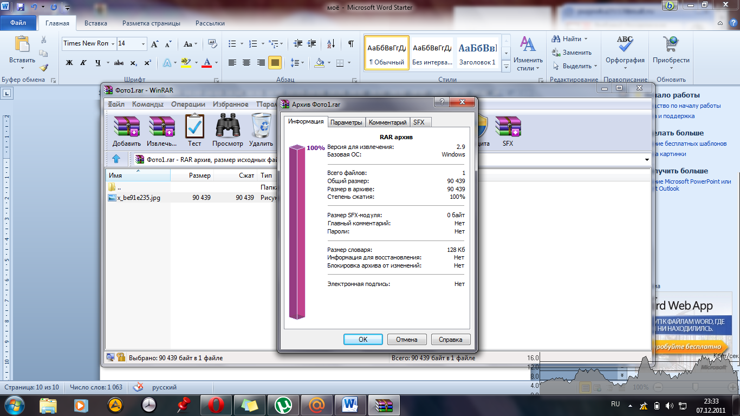The width and height of the screenshot is (740, 416).
Task: Click the Добавить (Add) icon in WinRAR
Action: coord(127,126)
